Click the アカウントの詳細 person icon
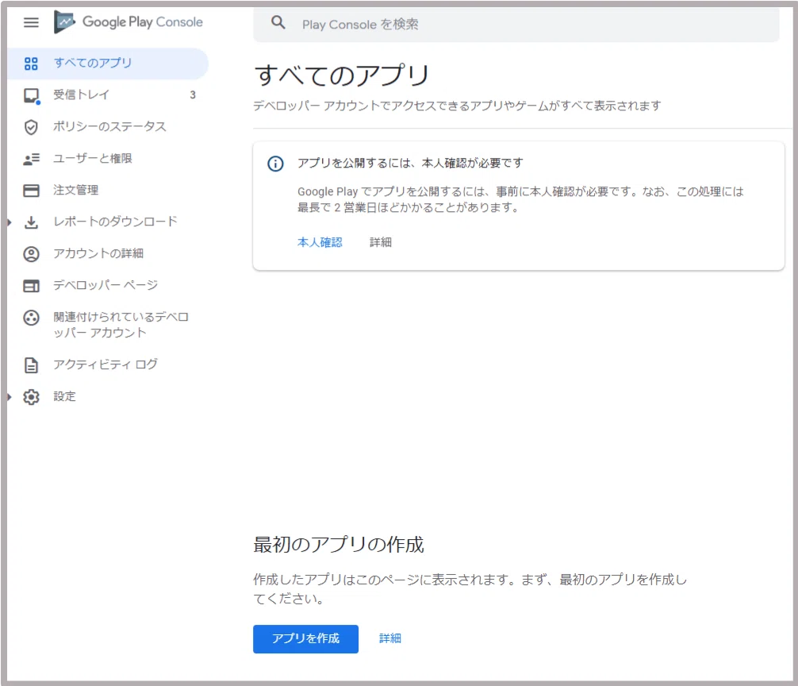 [x=31, y=254]
